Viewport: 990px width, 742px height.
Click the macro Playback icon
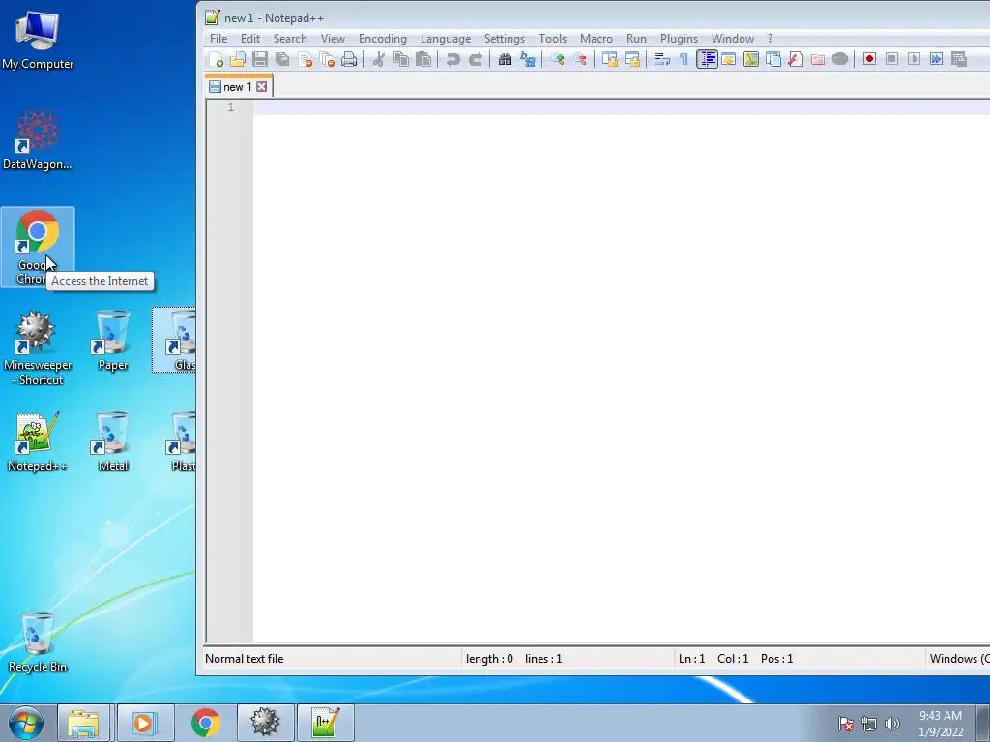pyautogui.click(x=914, y=59)
